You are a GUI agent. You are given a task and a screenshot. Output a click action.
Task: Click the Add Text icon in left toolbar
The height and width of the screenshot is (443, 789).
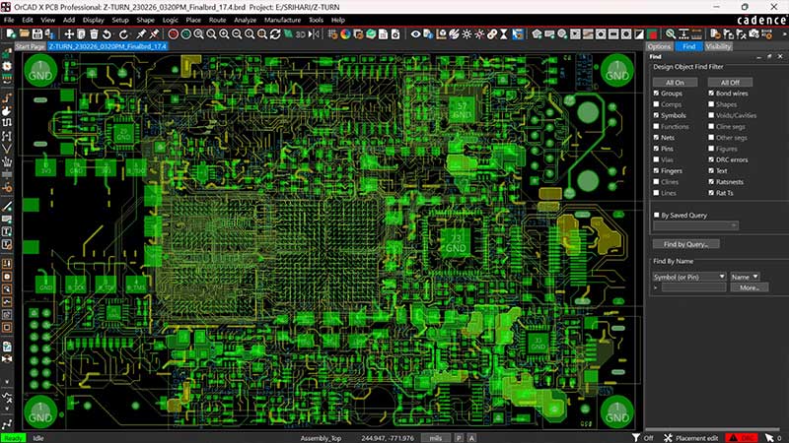[x=7, y=232]
